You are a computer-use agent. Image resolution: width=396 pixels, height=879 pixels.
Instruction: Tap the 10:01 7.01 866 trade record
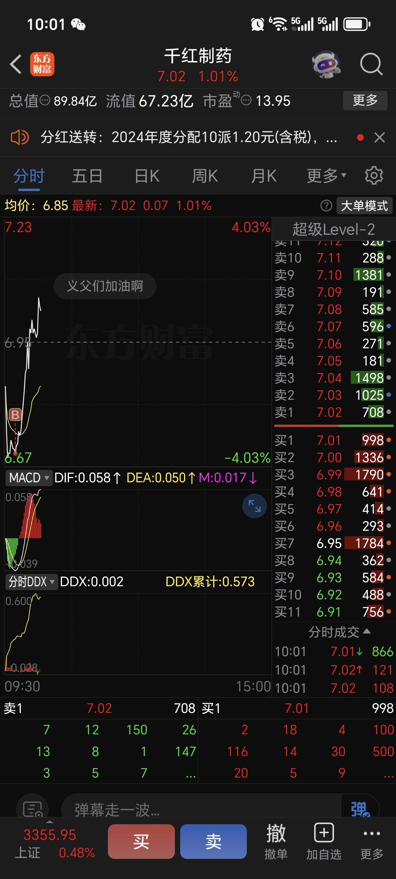334,652
